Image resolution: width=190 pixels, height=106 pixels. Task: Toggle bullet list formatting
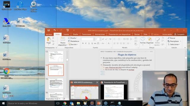115,39
